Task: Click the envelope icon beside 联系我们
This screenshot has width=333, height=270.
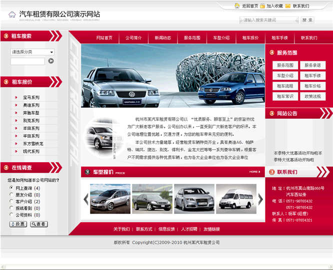Action: pyautogui.click(x=288, y=6)
